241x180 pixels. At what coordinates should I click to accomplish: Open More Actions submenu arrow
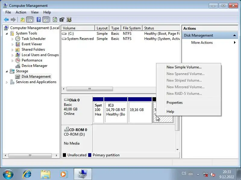(x=235, y=43)
